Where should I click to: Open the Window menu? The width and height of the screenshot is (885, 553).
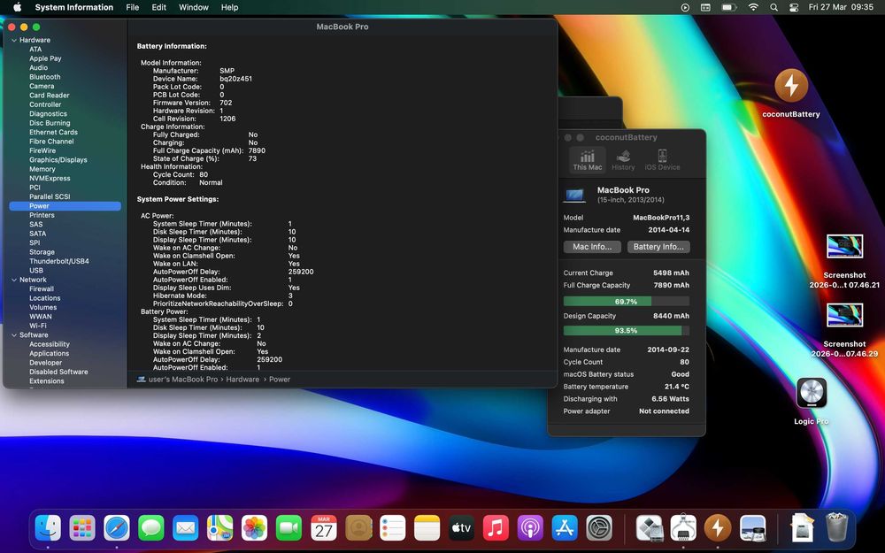[194, 7]
